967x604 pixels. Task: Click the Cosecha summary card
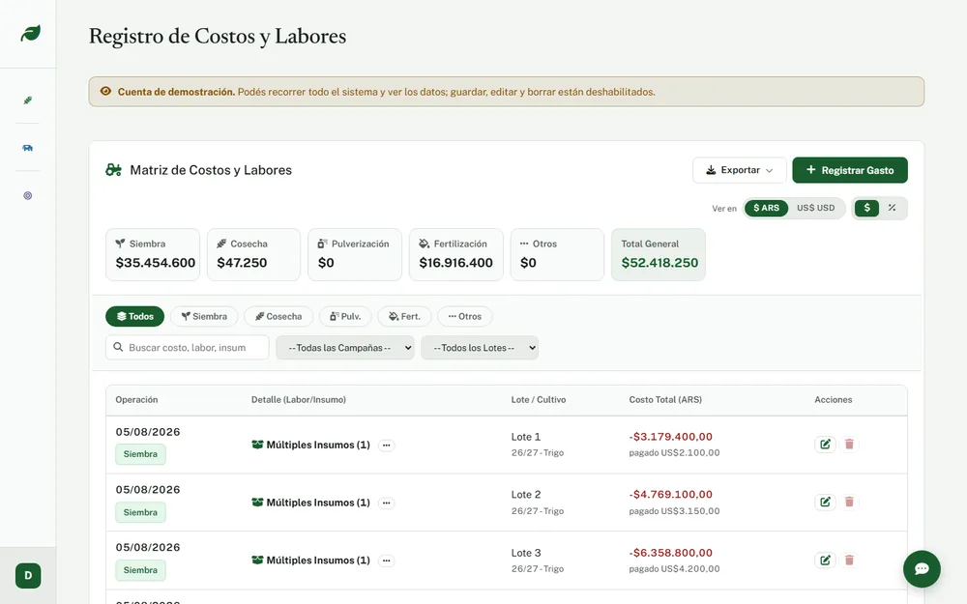point(253,254)
